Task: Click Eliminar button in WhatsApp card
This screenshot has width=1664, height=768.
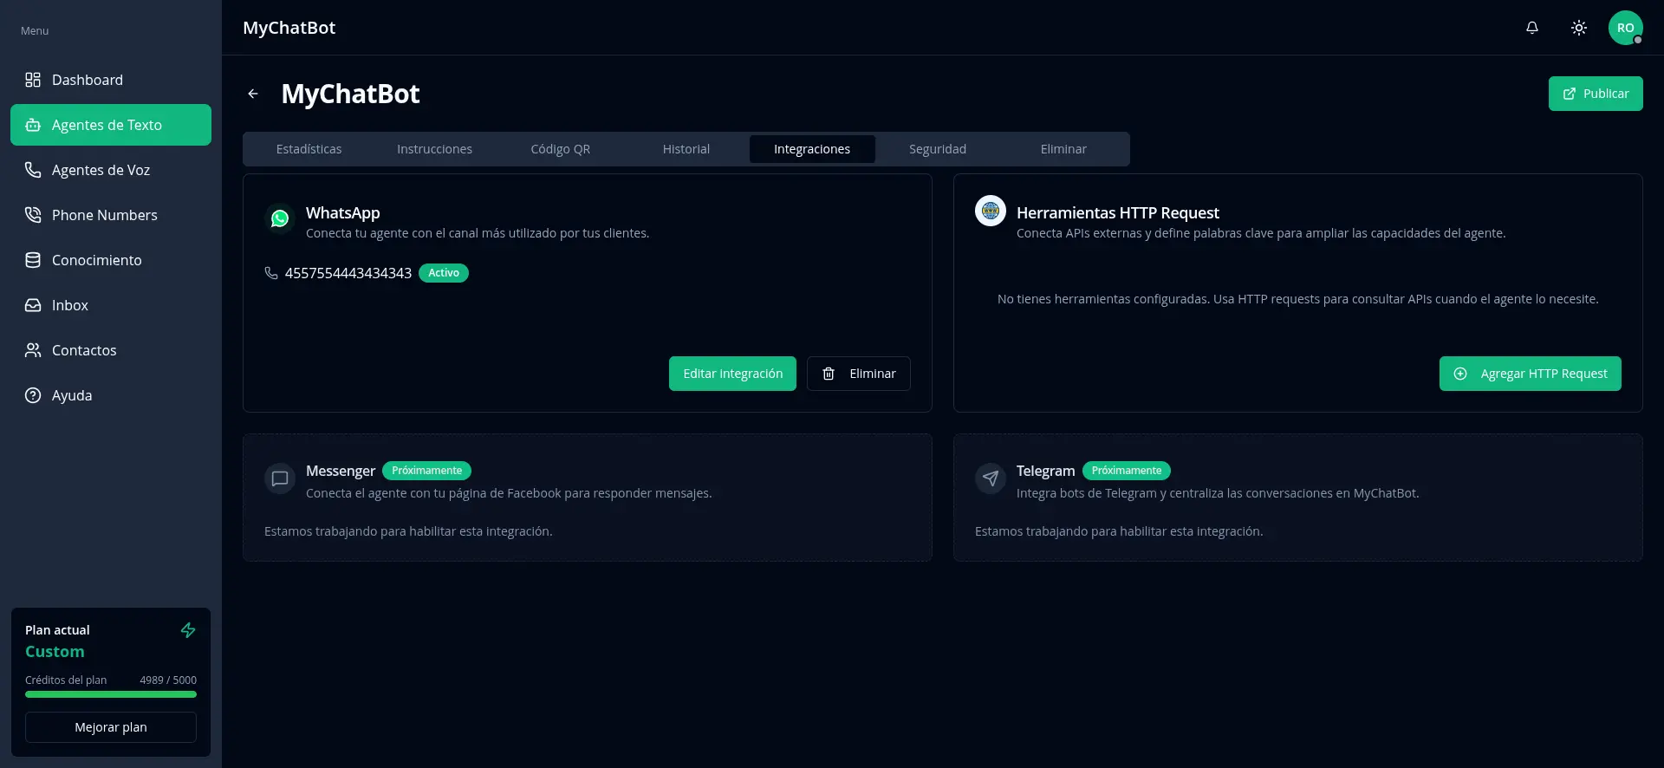Action: coord(859,374)
